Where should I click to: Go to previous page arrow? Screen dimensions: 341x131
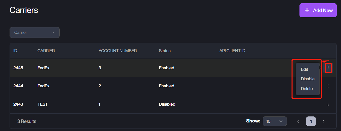[x=298, y=121]
